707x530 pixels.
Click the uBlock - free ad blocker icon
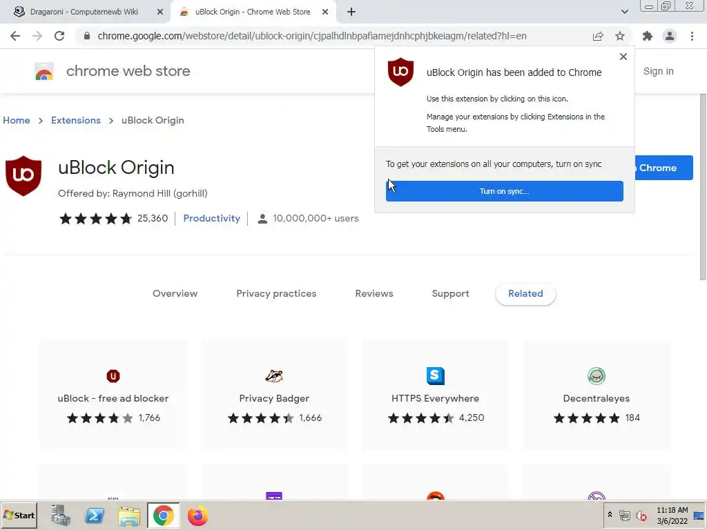click(x=113, y=376)
